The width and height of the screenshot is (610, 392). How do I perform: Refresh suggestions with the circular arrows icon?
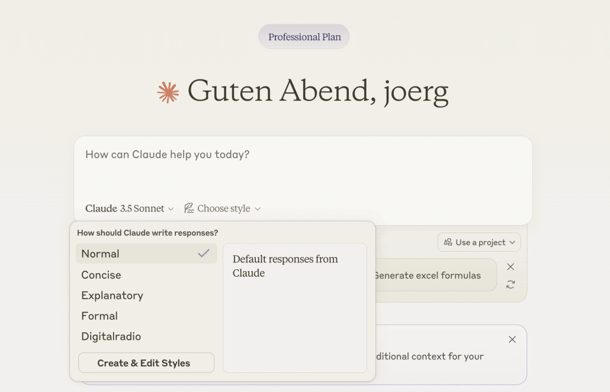tap(511, 285)
